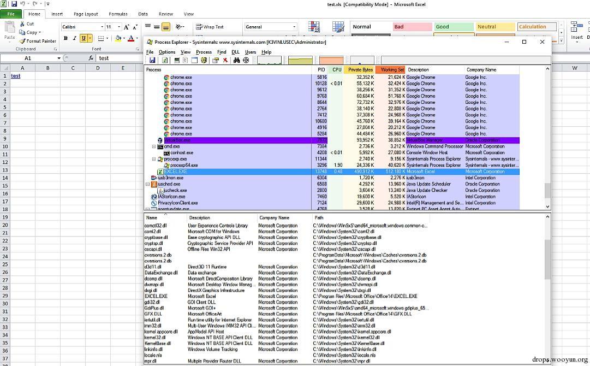This screenshot has height=366, width=590.
Task: Open the Options menu in Process Explorer
Action: (x=166, y=52)
